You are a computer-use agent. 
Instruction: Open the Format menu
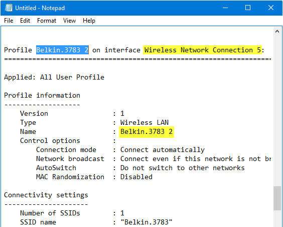(47, 21)
